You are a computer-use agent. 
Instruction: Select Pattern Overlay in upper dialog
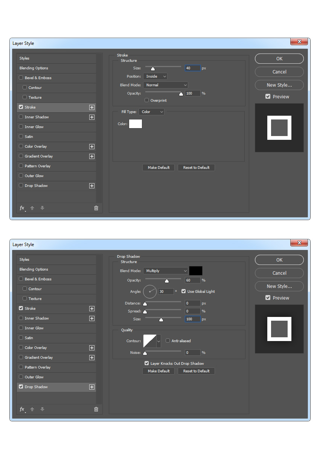coord(56,166)
